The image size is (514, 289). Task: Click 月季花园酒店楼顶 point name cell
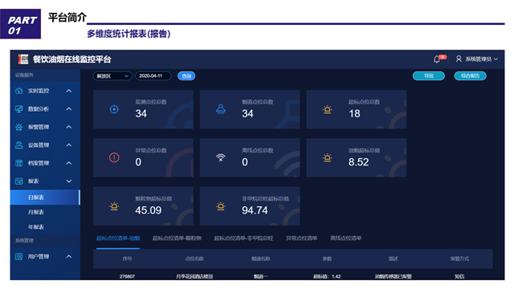point(194,276)
